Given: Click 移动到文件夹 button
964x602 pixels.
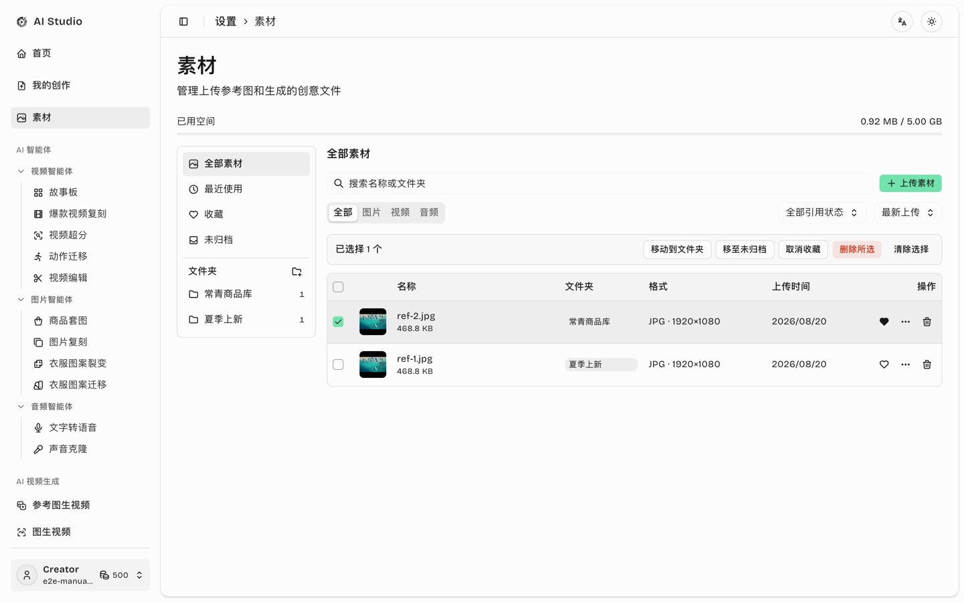Looking at the screenshot, I should 677,249.
